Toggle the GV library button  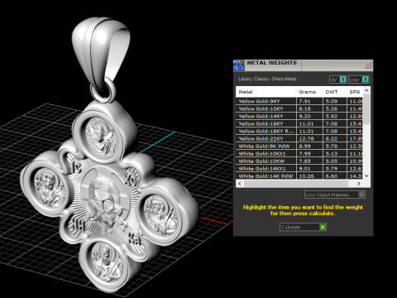tap(337, 79)
